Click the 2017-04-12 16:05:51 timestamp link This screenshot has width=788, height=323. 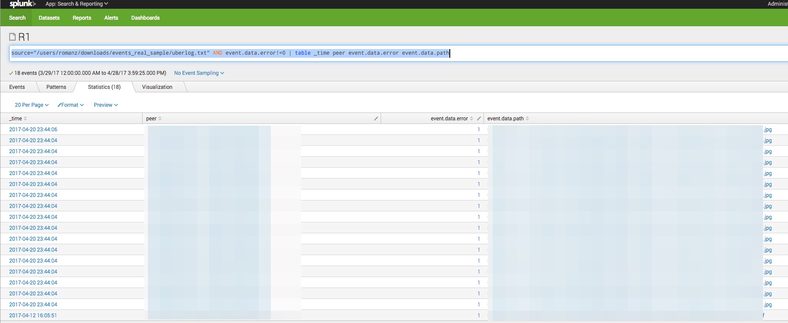coord(33,316)
